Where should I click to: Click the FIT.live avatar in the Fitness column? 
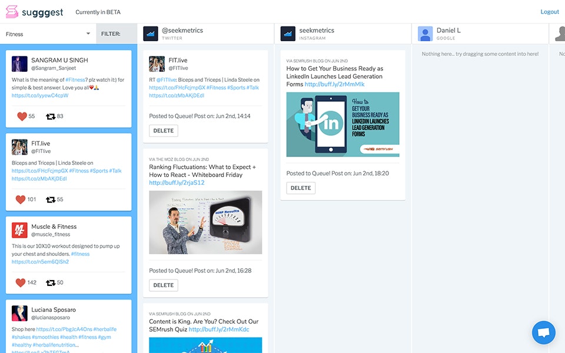(19, 147)
